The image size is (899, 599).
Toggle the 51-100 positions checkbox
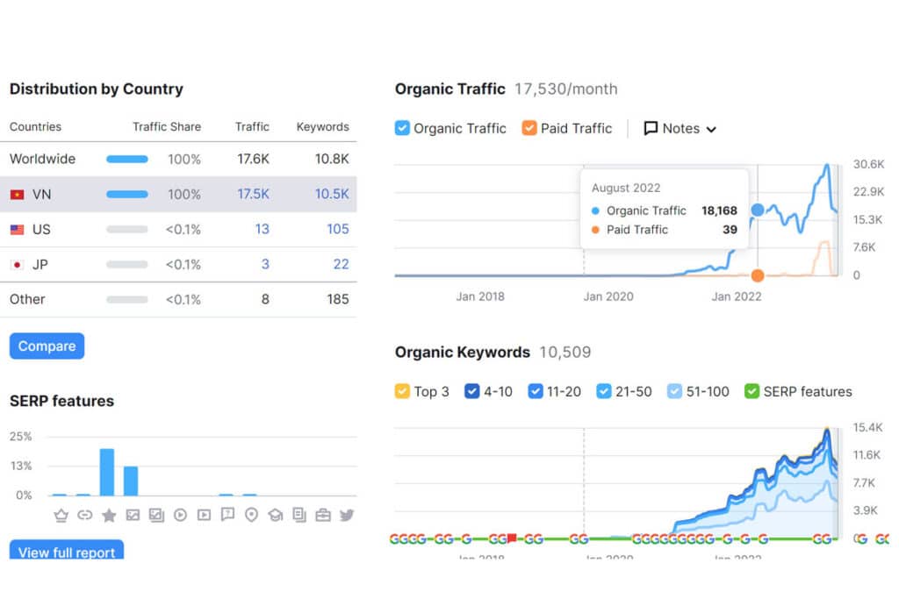675,391
